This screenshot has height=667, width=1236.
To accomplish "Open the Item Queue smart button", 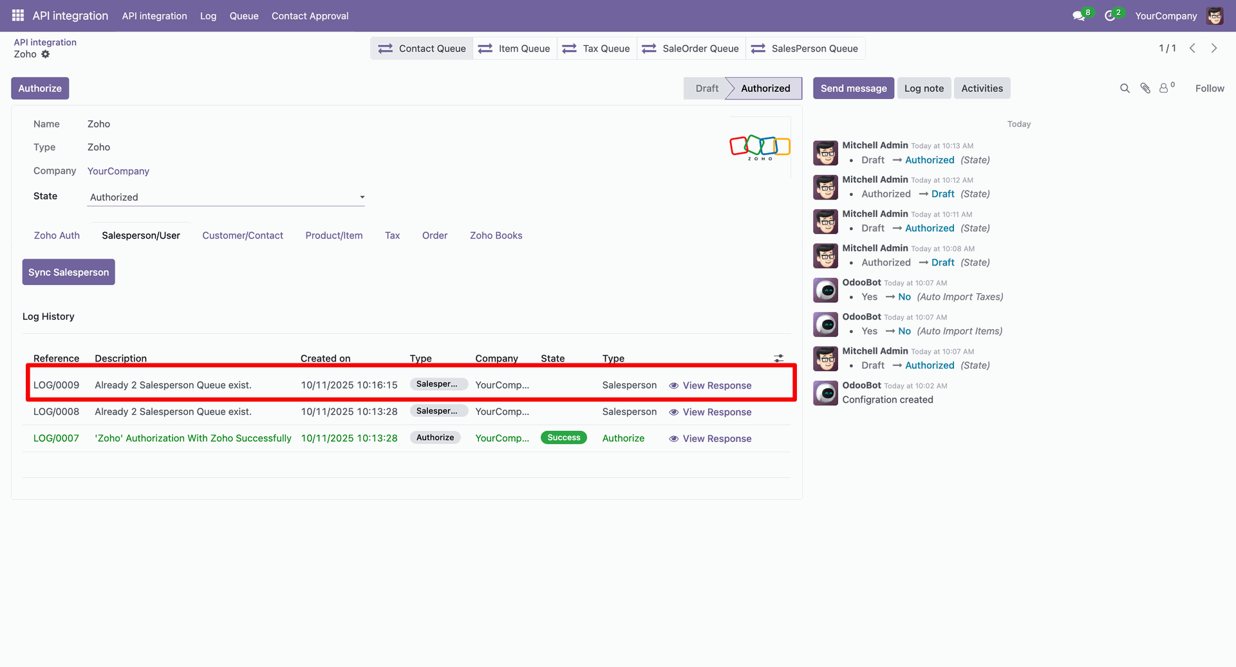I will point(514,48).
